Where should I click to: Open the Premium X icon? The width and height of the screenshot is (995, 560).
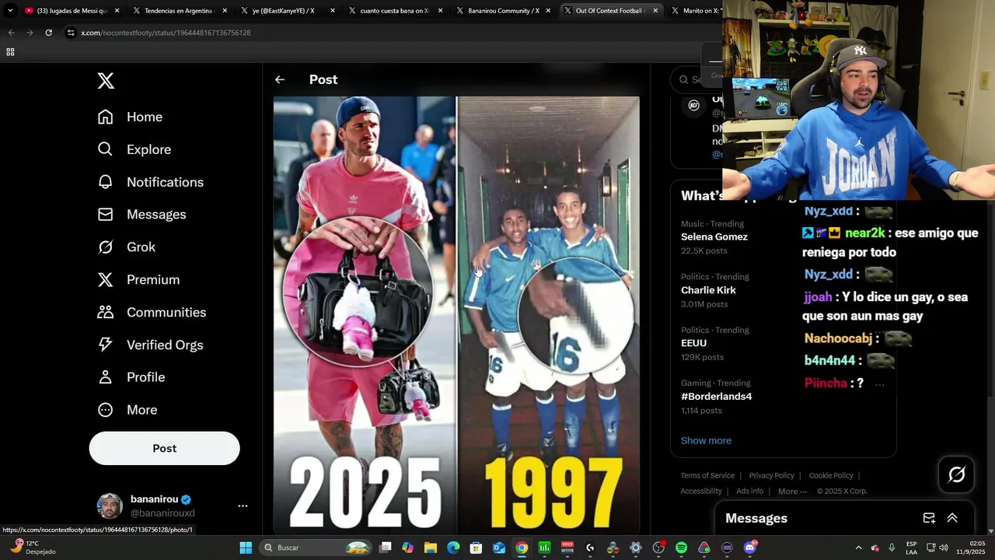coord(106,279)
